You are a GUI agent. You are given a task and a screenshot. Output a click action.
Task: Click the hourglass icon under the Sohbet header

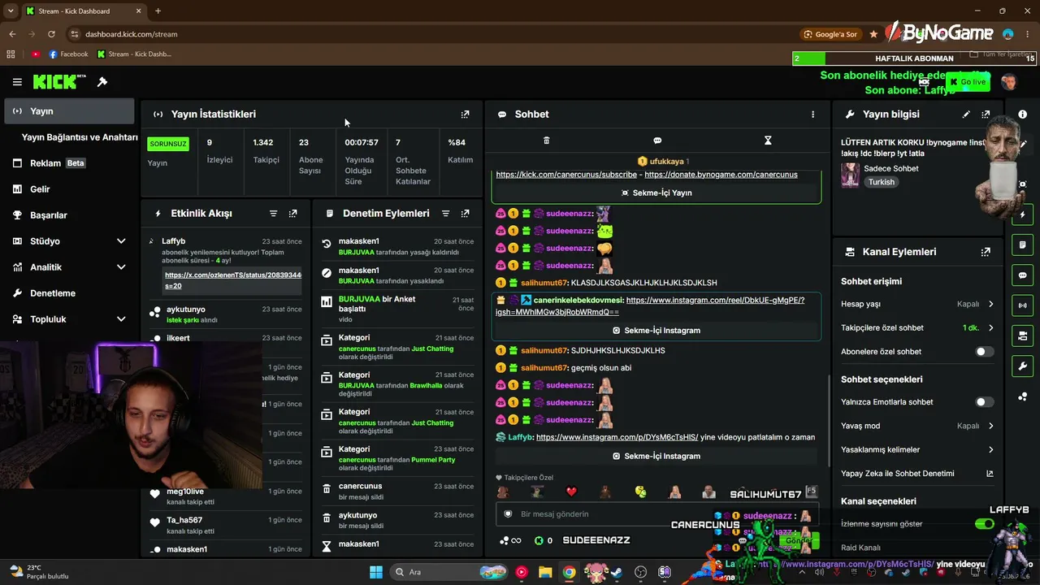(x=767, y=141)
